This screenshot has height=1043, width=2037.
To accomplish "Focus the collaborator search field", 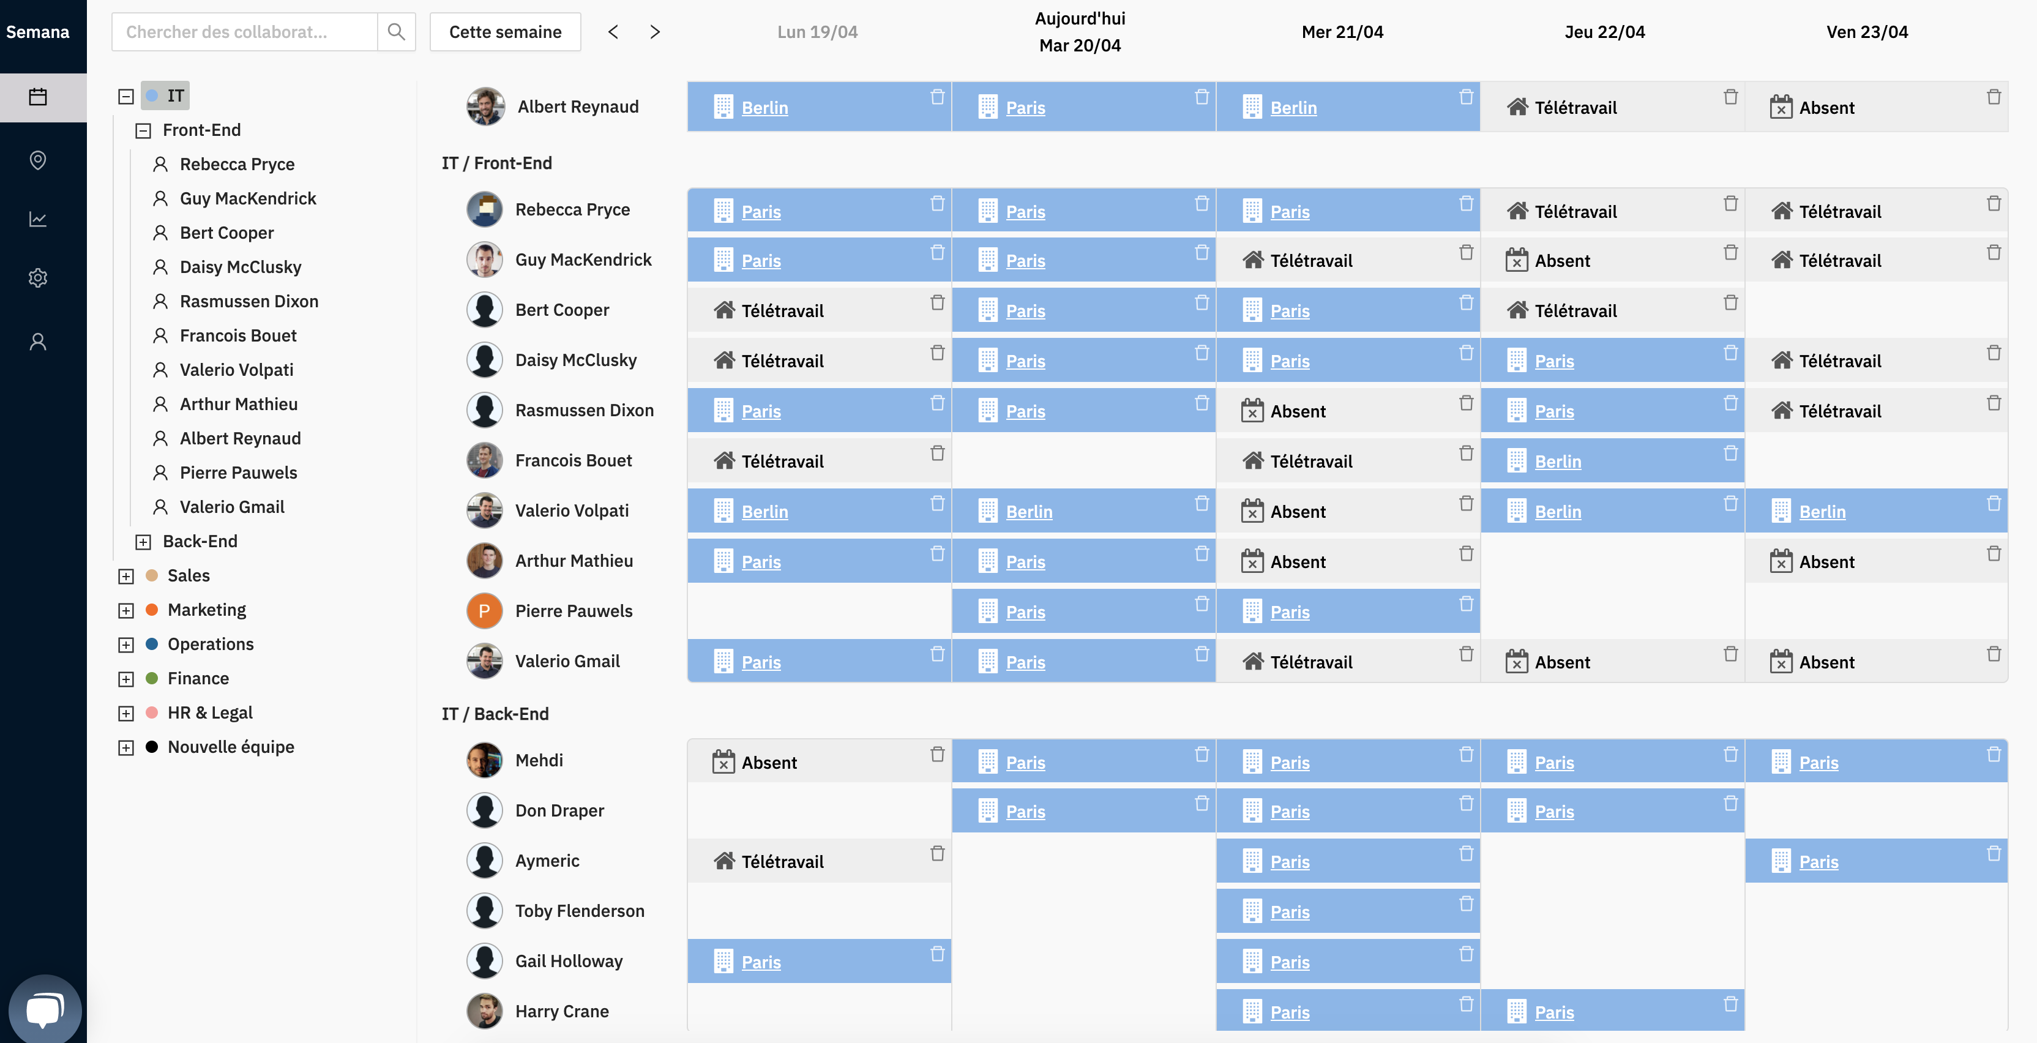I will (244, 32).
